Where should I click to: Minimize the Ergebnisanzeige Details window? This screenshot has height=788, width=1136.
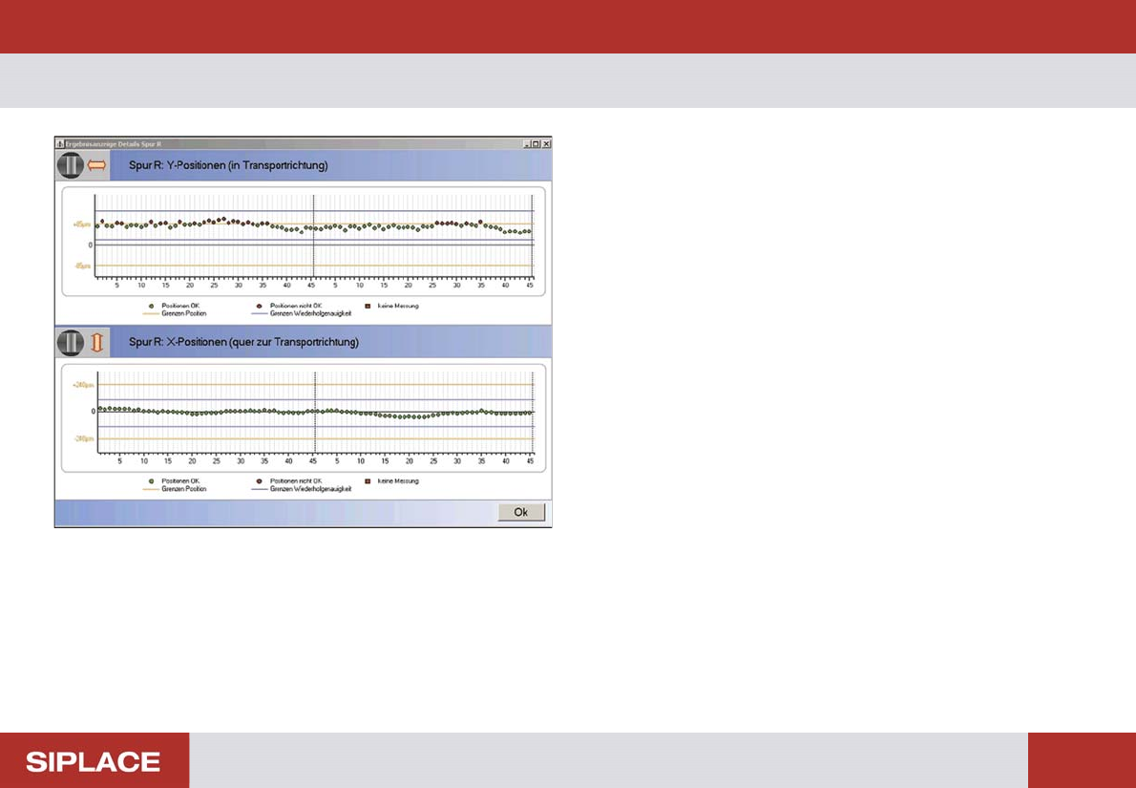[527, 143]
